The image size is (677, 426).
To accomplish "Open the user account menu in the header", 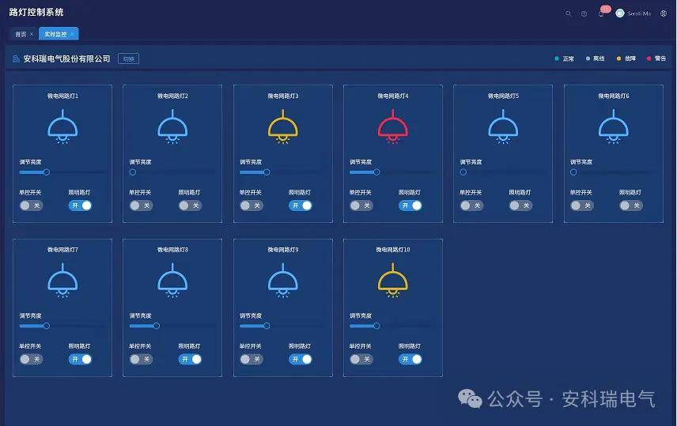I will coord(634,13).
